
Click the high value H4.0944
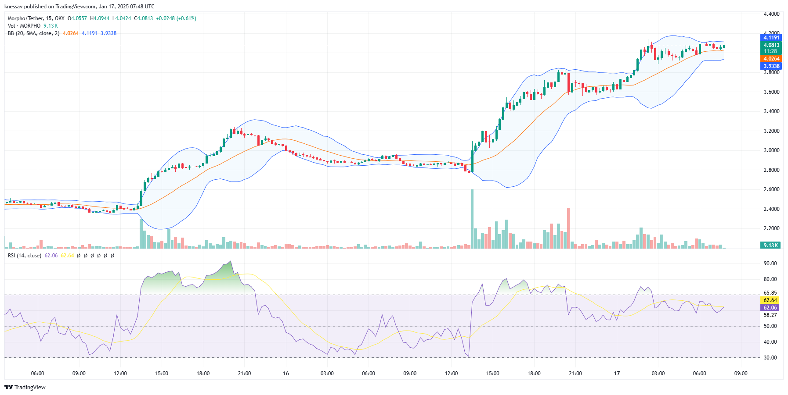(x=100, y=18)
